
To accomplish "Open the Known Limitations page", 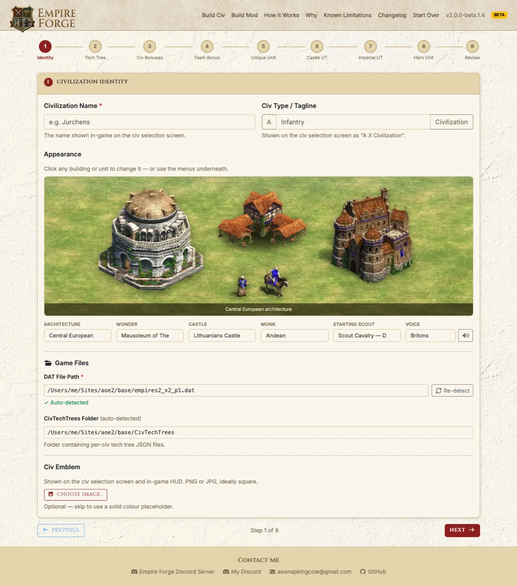I will point(348,15).
